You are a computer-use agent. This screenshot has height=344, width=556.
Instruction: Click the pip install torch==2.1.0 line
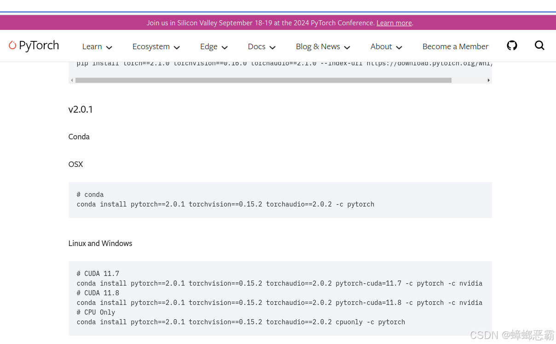[x=284, y=63]
